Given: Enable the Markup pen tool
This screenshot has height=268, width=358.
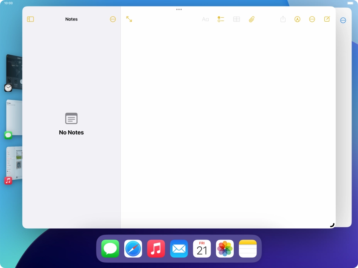Looking at the screenshot, I should (x=297, y=19).
